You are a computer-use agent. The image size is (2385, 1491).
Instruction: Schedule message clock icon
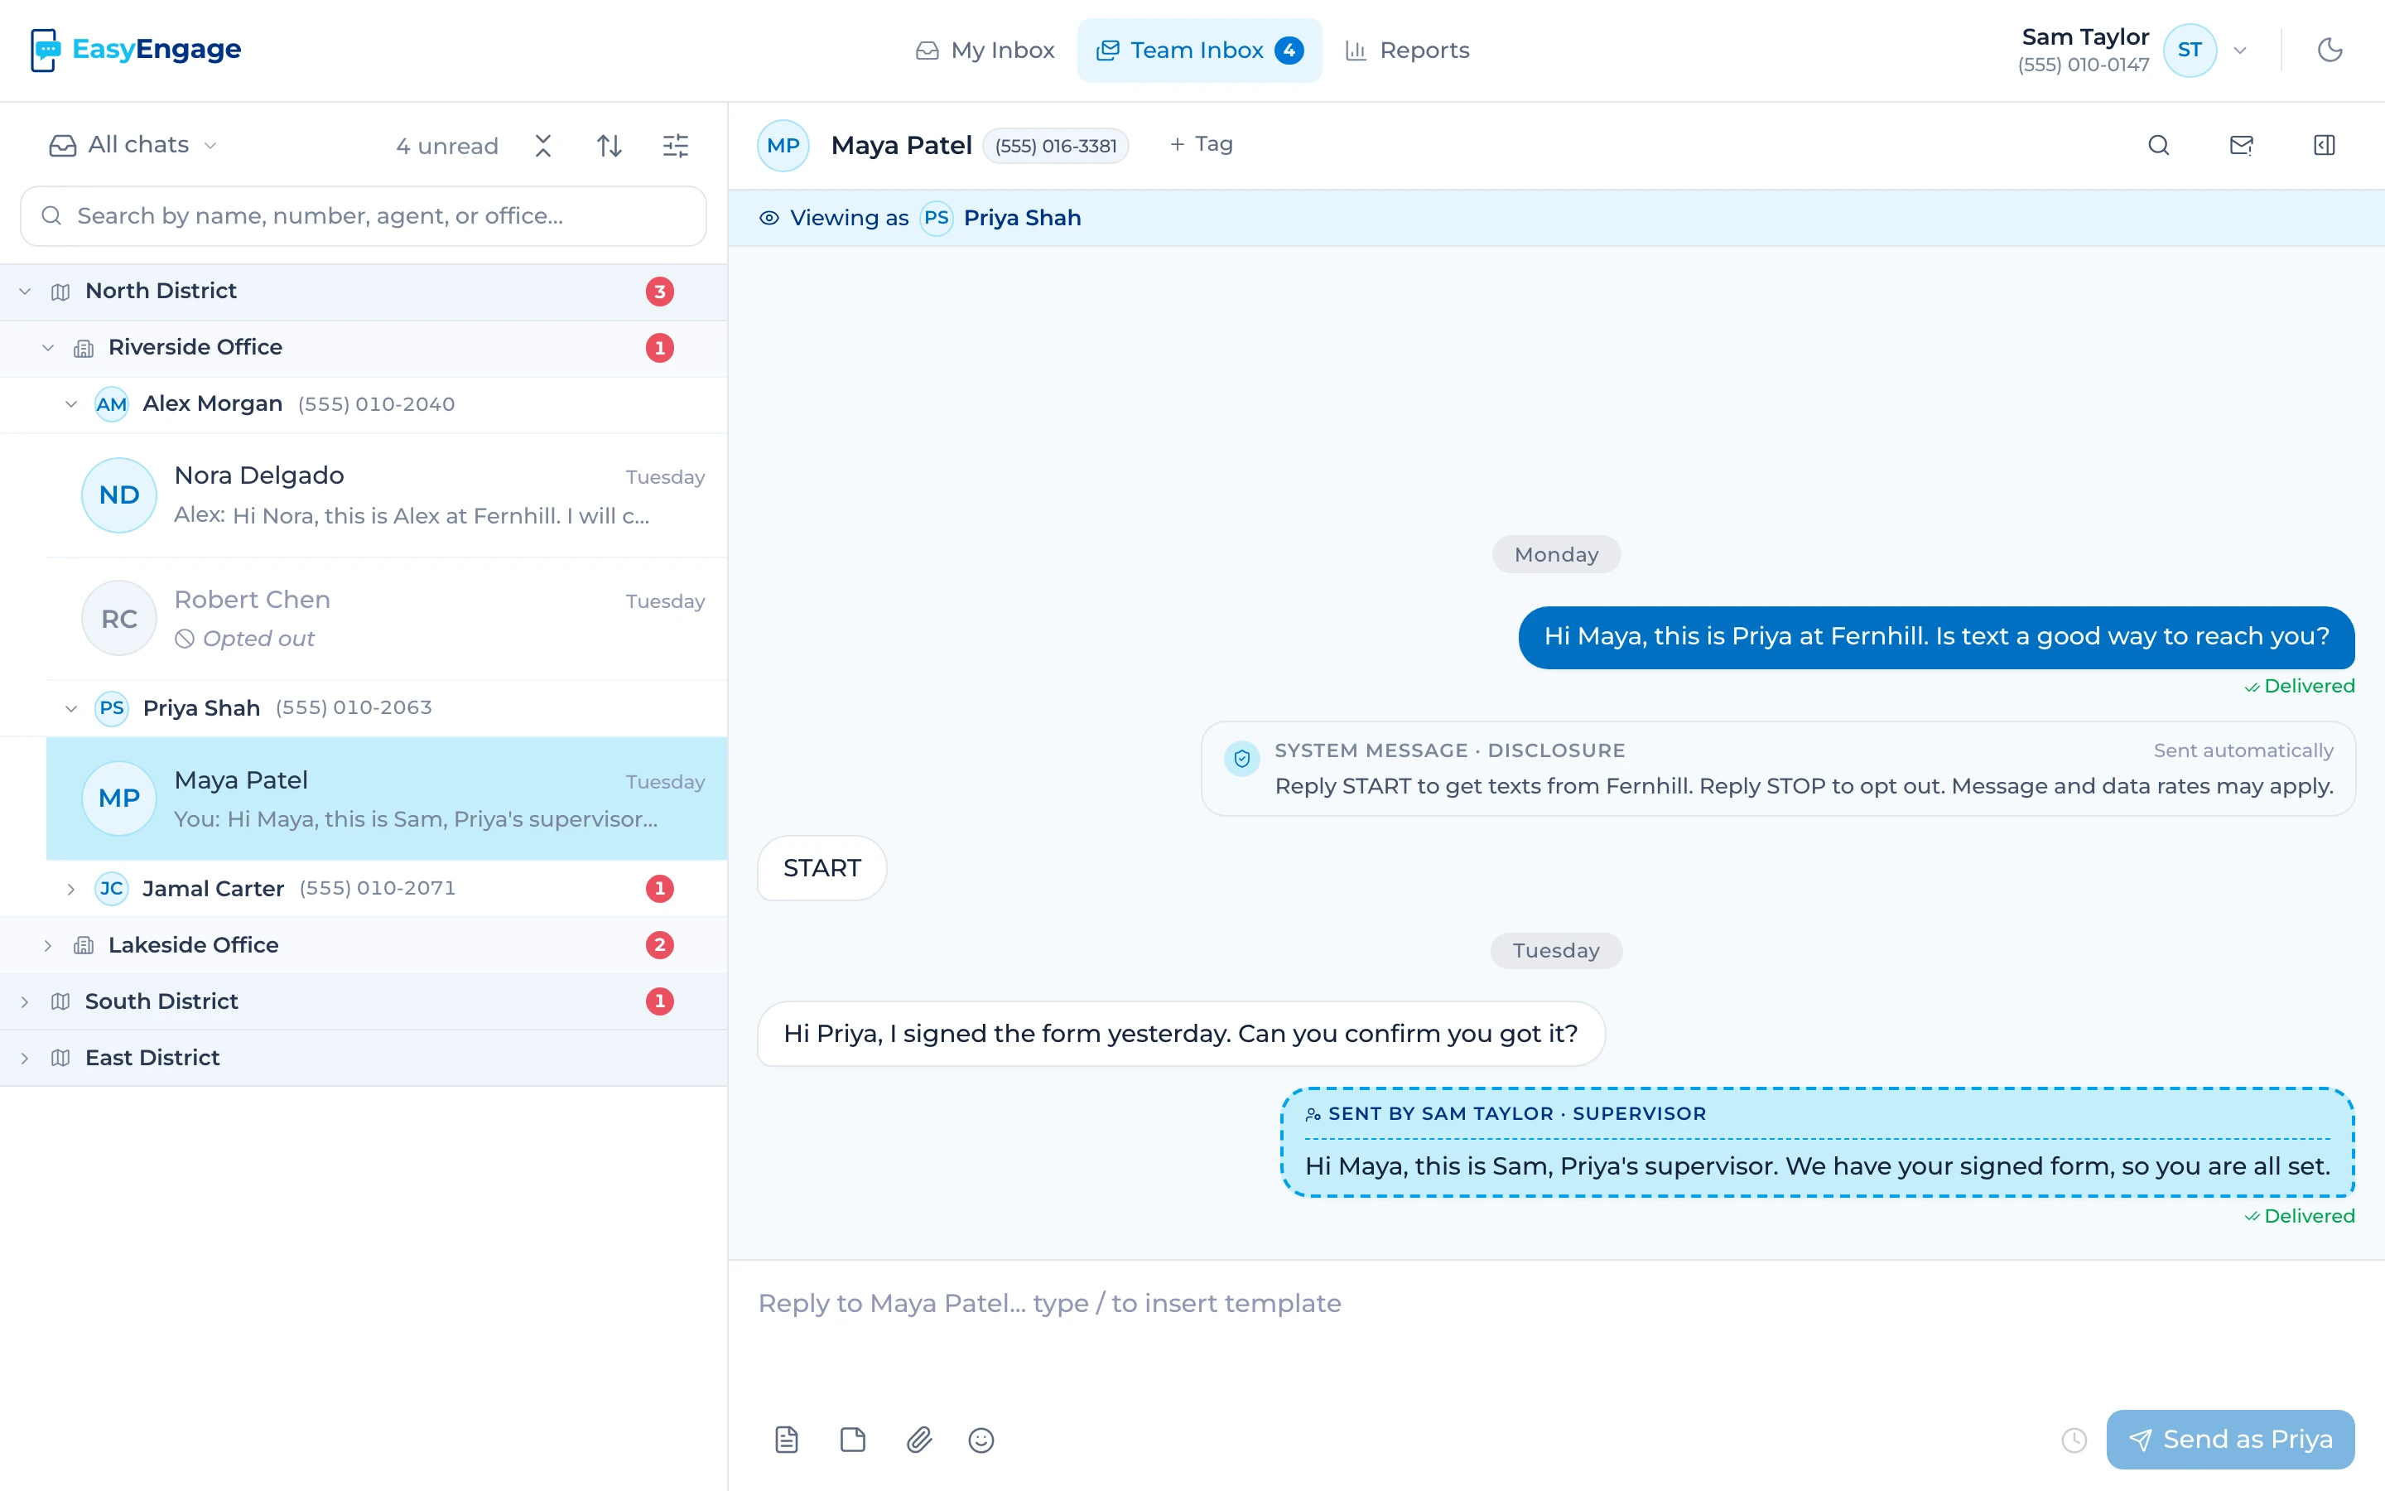tap(2074, 1440)
